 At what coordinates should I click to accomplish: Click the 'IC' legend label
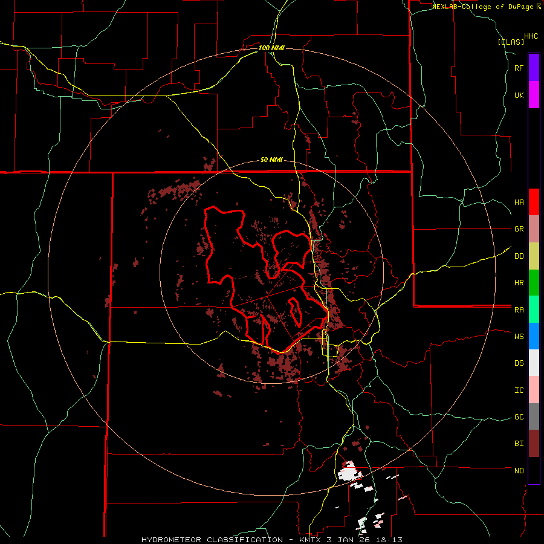tap(519, 390)
